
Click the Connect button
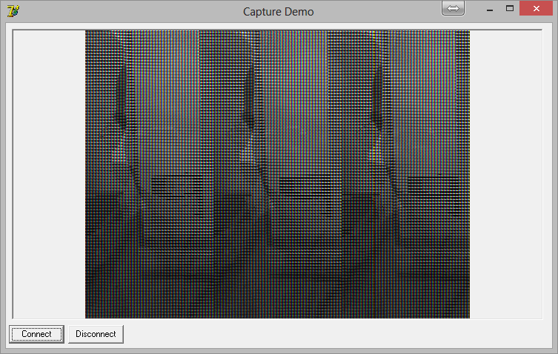pyautogui.click(x=36, y=334)
